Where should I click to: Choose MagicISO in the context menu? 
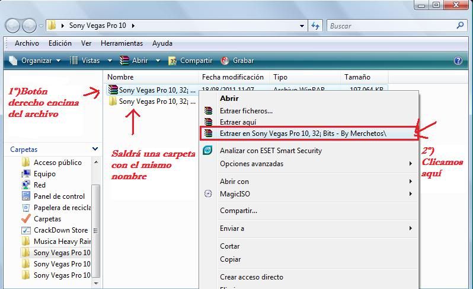click(x=235, y=194)
